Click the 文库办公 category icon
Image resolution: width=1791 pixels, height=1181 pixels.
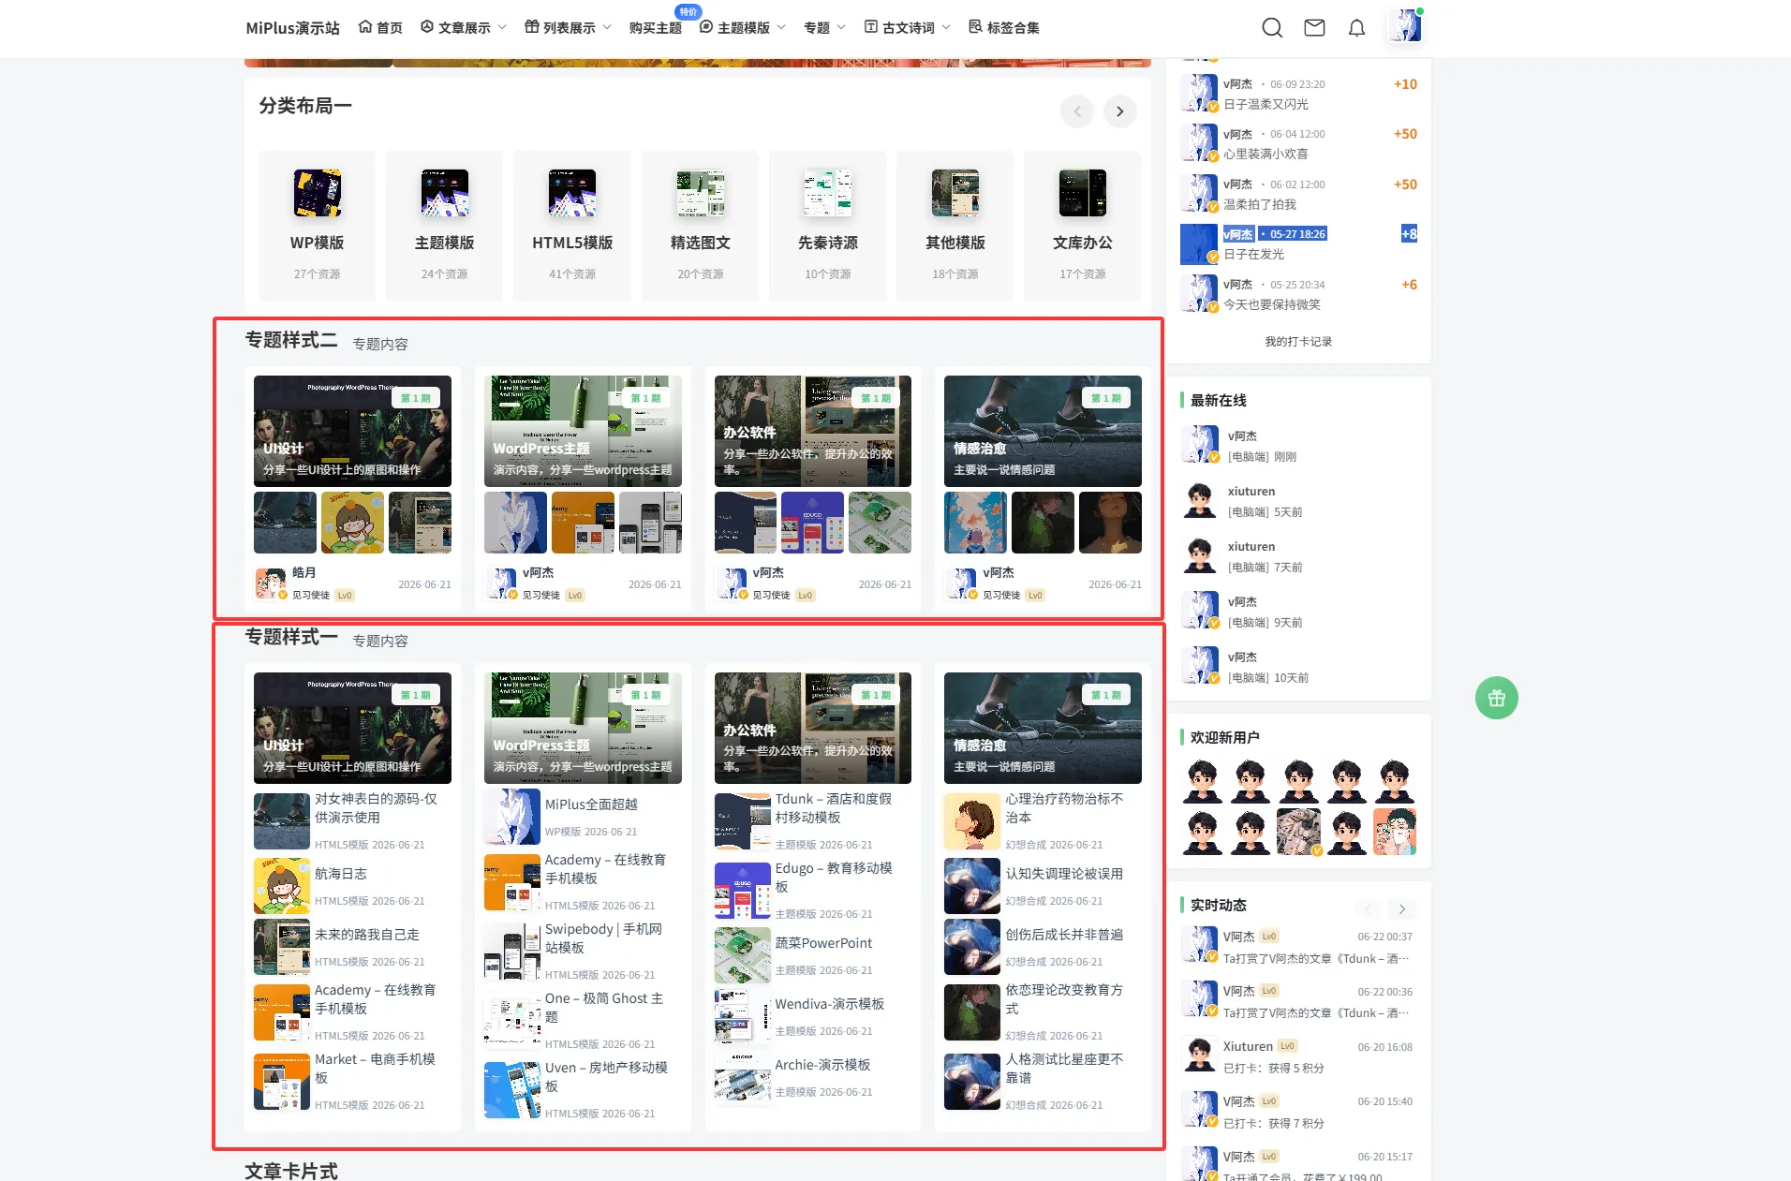pos(1083,193)
